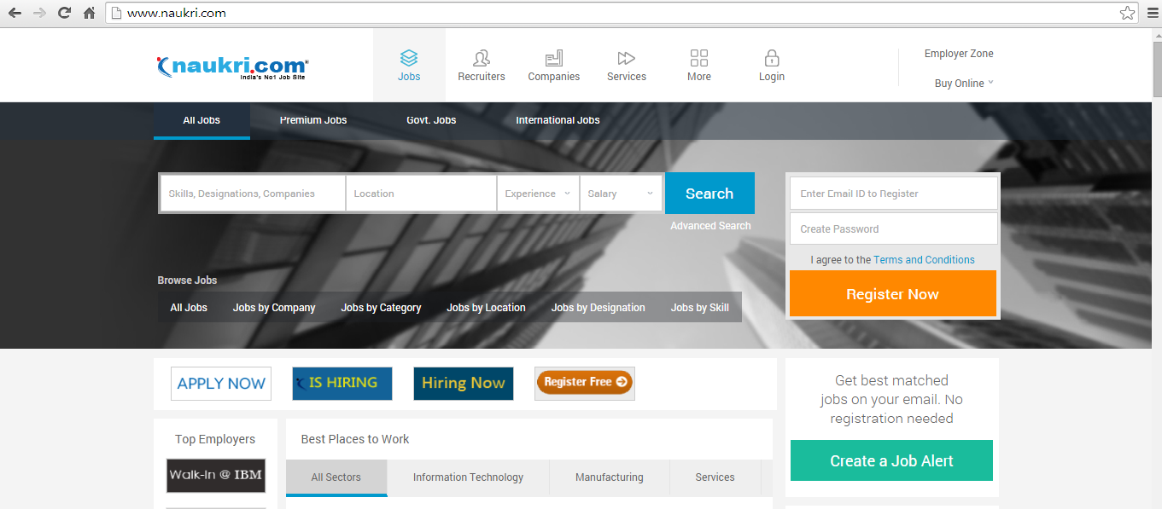The height and width of the screenshot is (509, 1162).
Task: Open the Experience dropdown
Action: click(x=538, y=194)
